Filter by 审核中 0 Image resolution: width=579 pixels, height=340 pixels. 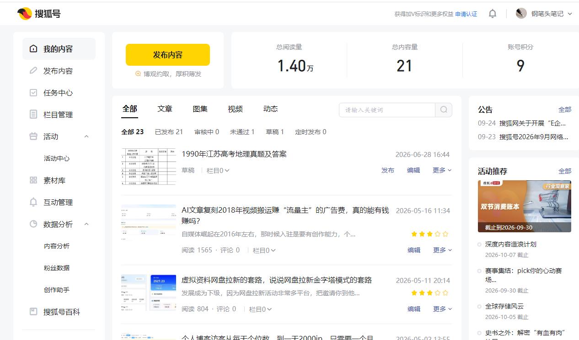(207, 132)
